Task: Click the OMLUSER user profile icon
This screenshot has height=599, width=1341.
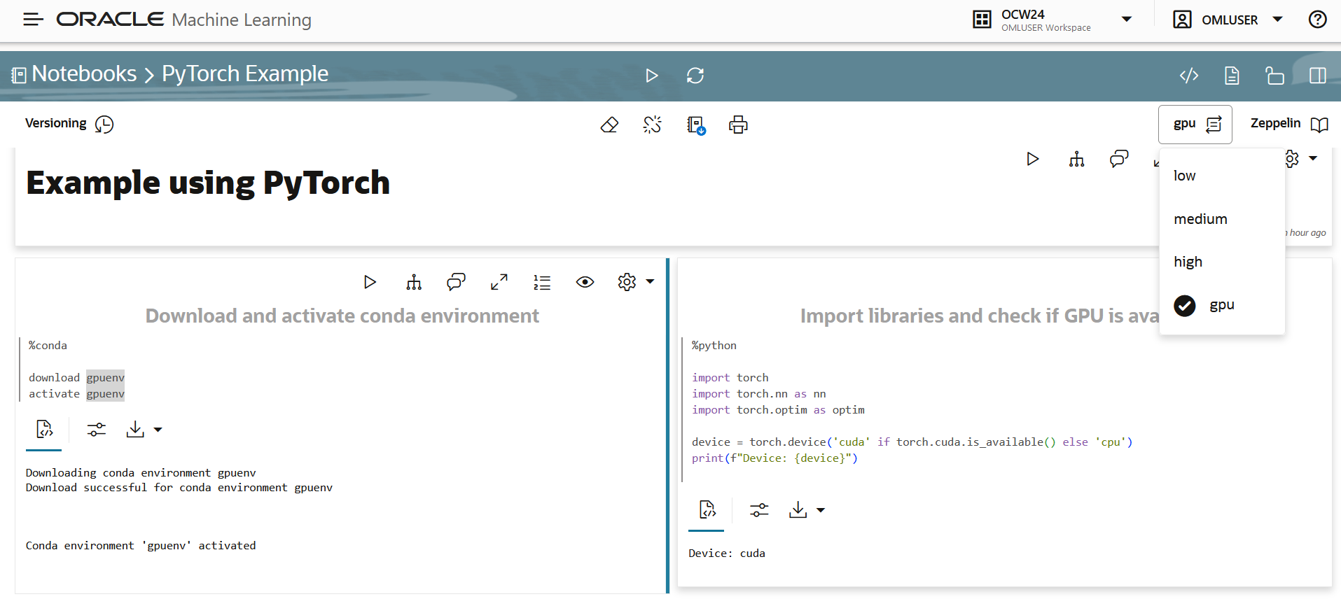Action: pyautogui.click(x=1182, y=20)
